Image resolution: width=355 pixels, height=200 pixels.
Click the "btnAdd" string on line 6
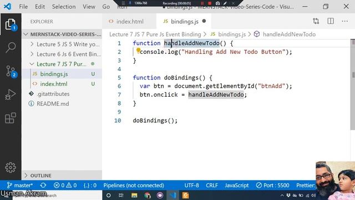[271, 86]
